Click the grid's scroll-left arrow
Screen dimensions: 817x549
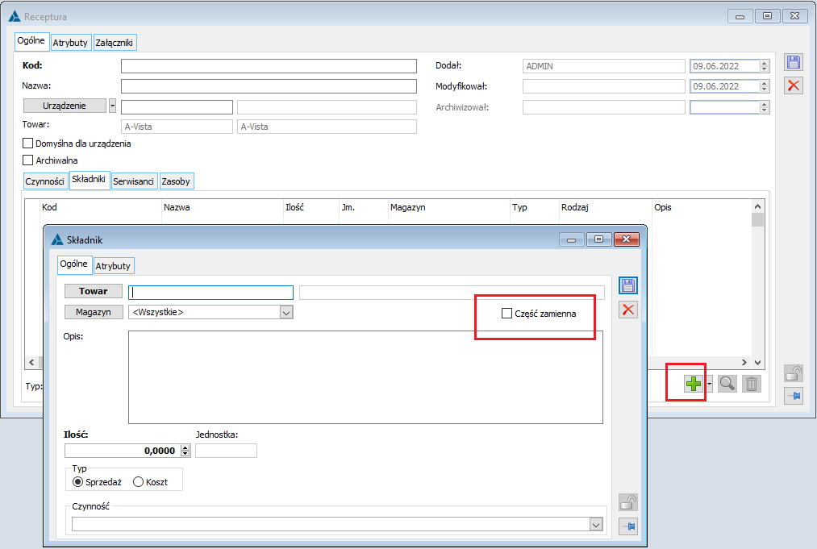click(31, 362)
